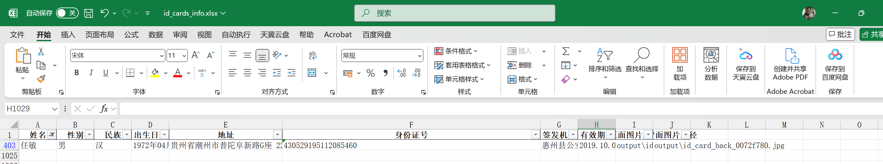Expand the Conditional Formatting dropdown

click(456, 51)
